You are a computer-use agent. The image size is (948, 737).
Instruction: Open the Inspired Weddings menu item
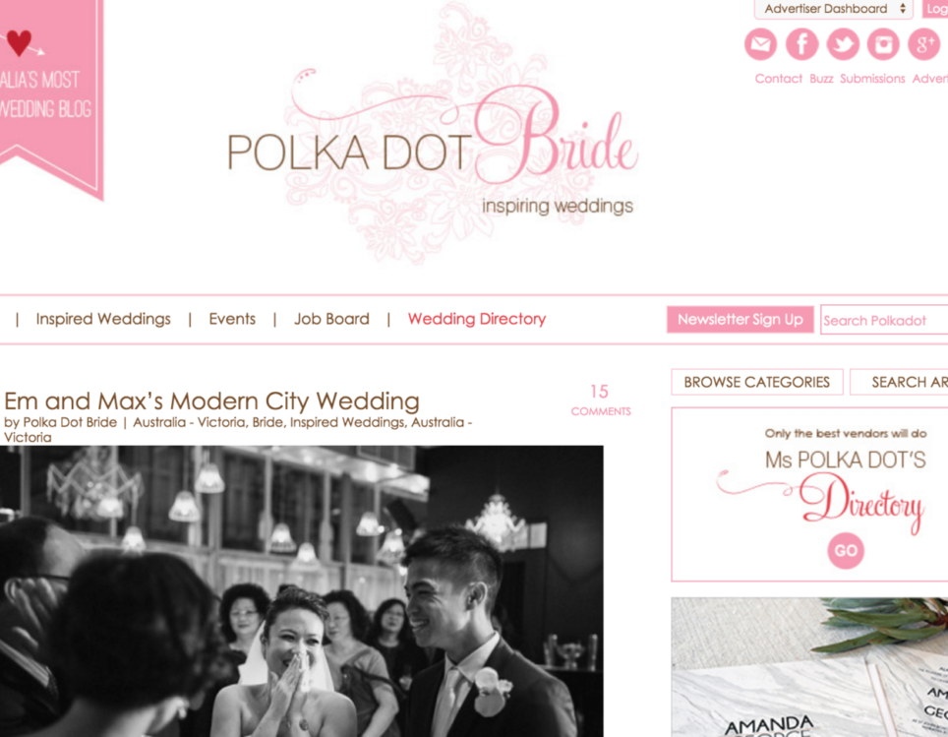pos(103,319)
